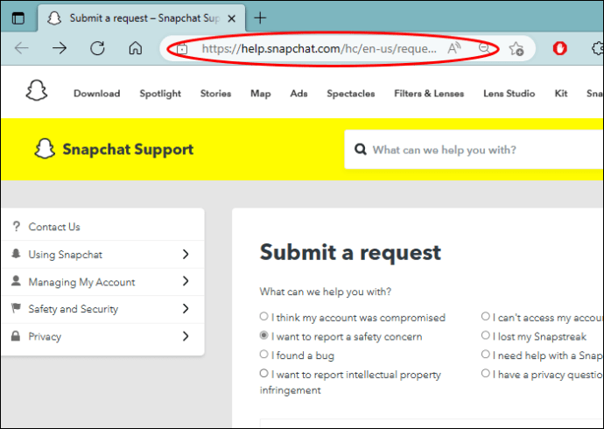The height and width of the screenshot is (429, 604).
Task: Open a new browser tab
Action: [x=260, y=18]
